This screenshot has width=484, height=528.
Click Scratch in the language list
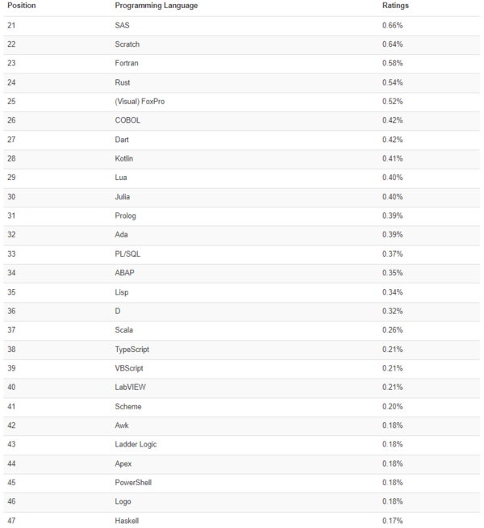point(127,44)
